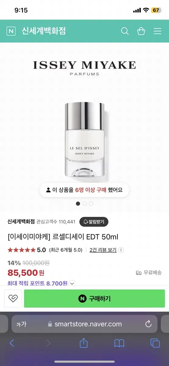Tap the Safari share icon

pos(84,343)
